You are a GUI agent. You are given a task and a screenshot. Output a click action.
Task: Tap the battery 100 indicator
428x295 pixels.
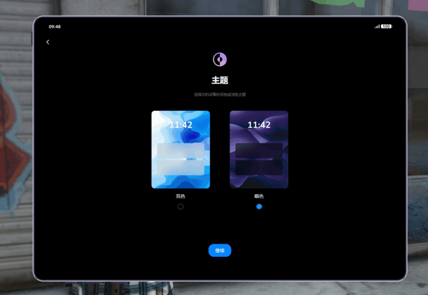pos(387,26)
